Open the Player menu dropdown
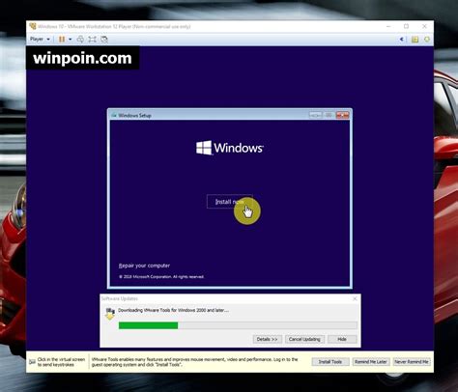The image size is (458, 392). [x=40, y=40]
